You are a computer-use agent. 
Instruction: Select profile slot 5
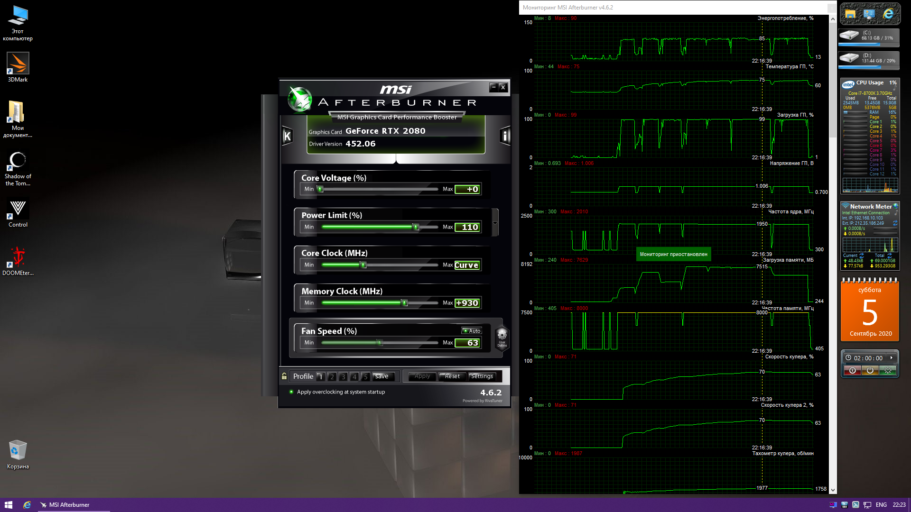coord(365,376)
